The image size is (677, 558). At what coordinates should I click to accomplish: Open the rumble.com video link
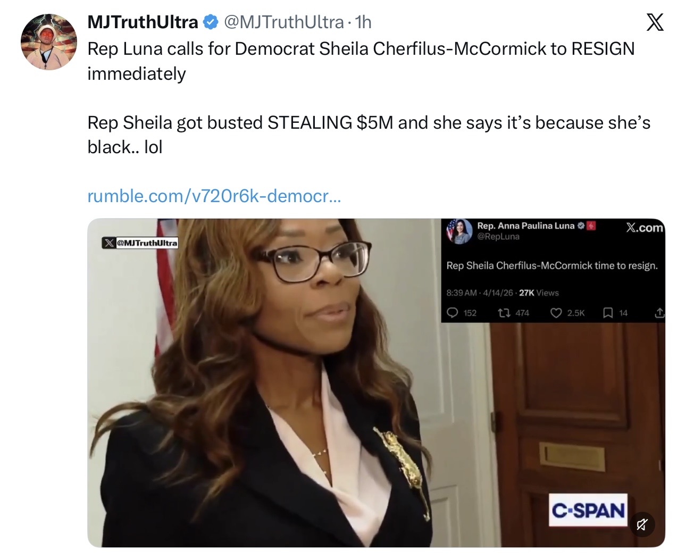pos(214,196)
